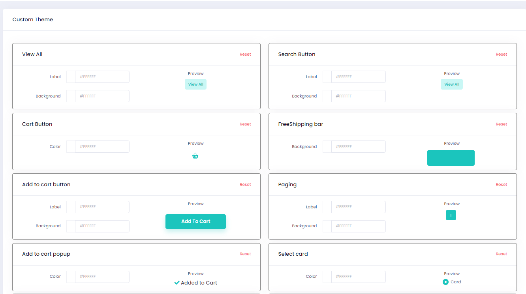
Task: Click the Select card section title
Action: pos(293,254)
